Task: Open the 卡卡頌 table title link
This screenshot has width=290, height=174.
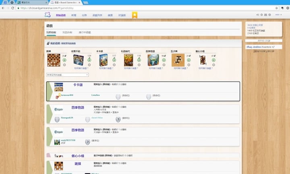Action: click(78, 85)
